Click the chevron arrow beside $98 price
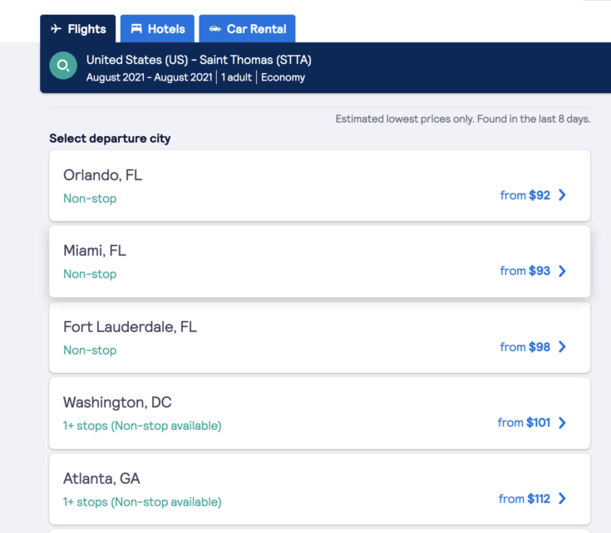 pos(563,347)
